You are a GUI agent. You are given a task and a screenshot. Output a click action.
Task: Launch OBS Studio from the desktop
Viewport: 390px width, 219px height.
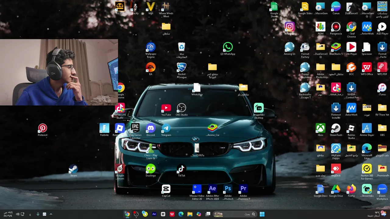[x=182, y=109]
